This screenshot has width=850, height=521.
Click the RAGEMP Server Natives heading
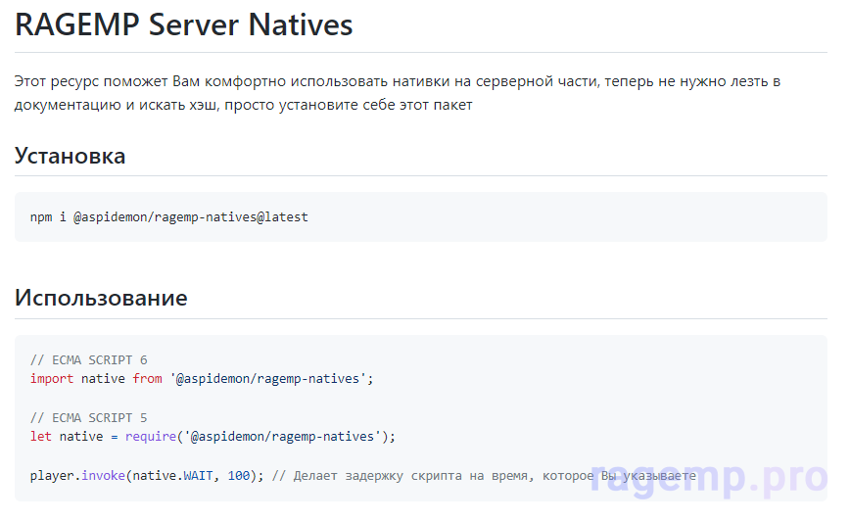183,24
